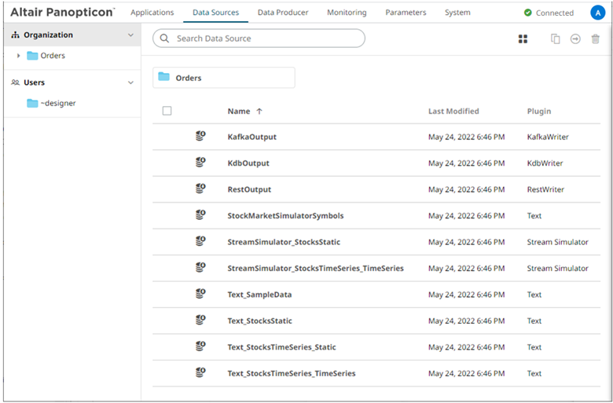Viewport: 613px width, 403px height.
Task: Sort by the Name column header
Action: click(239, 112)
